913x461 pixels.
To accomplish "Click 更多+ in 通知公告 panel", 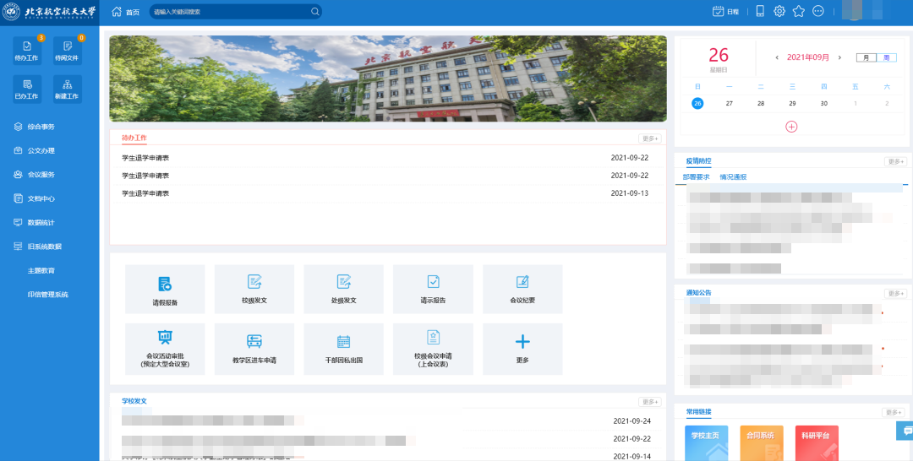I will (895, 294).
